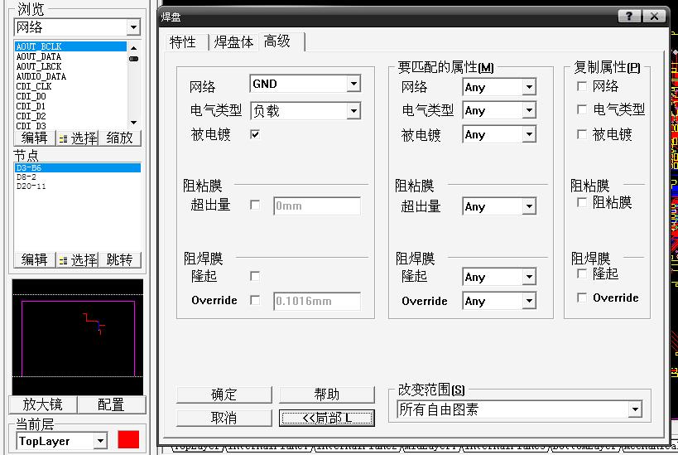Screen dimensions: 678x455
Task: Click the 配置 button
Action: (x=111, y=404)
